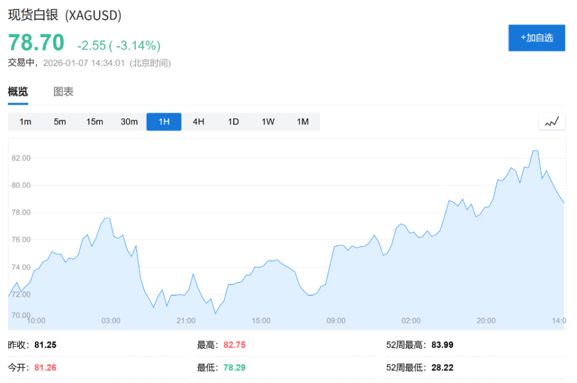This screenshot has height=383, width=577.
Task: Select the active 1H timeframe button
Action: 164,121
